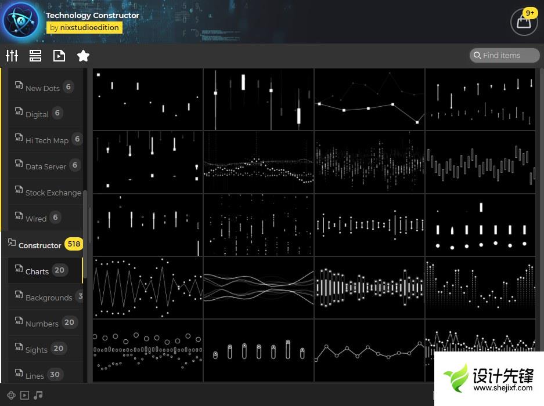The width and height of the screenshot is (544, 406).
Task: Open the Data Server category
Action: [45, 166]
